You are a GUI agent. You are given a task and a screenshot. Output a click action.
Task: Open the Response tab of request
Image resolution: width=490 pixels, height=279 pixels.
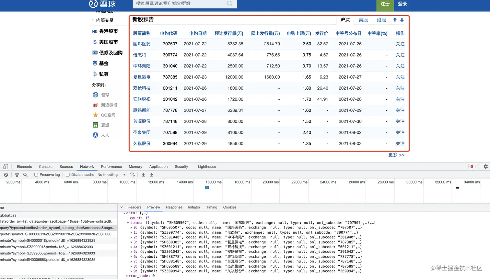(x=174, y=207)
